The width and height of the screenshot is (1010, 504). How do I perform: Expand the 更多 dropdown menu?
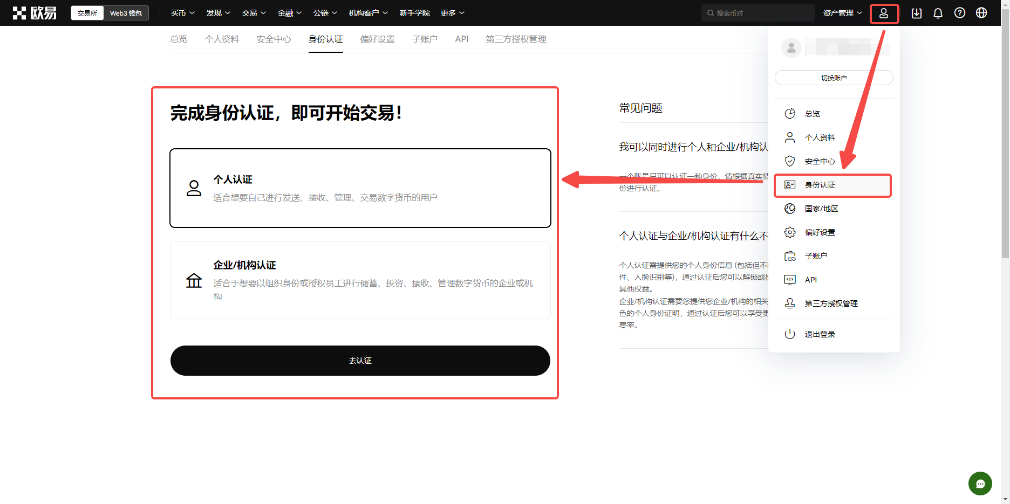pyautogui.click(x=453, y=13)
